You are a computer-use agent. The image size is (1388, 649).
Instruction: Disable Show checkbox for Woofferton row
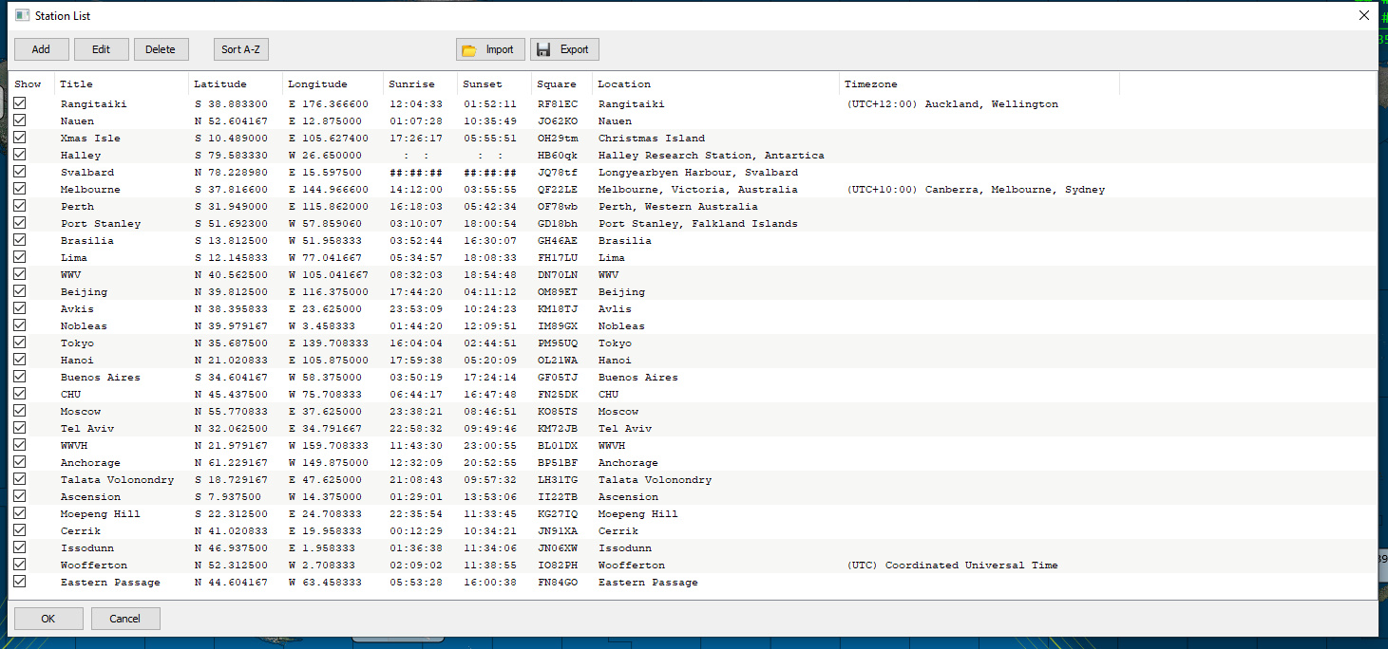(20, 565)
